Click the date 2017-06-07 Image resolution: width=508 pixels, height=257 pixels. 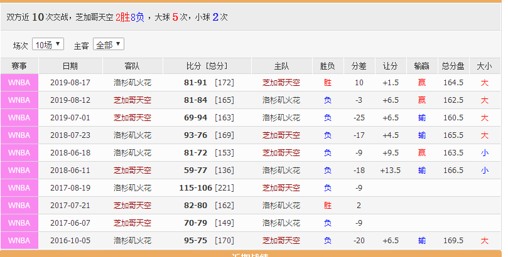tap(70, 223)
